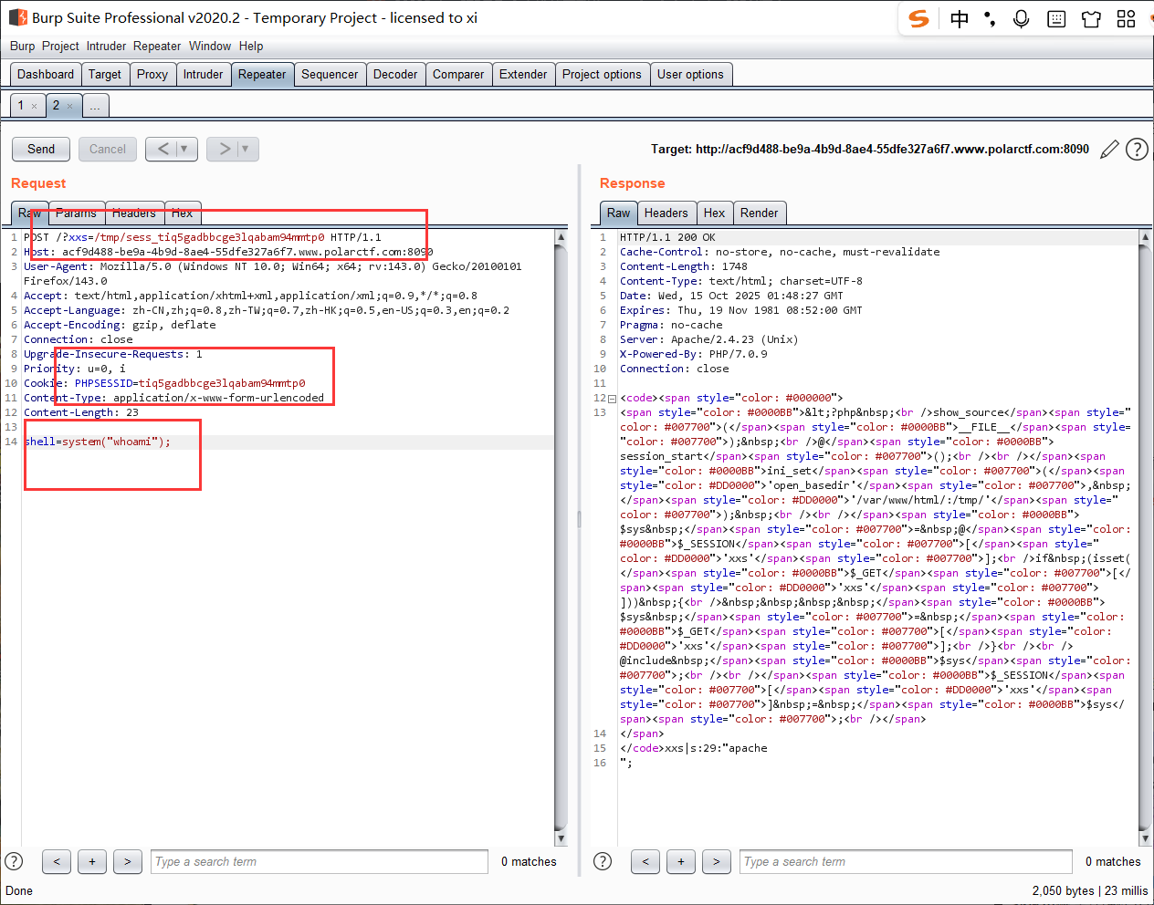This screenshot has height=905, width=1154.
Task: Open the Burp menu
Action: [23, 46]
